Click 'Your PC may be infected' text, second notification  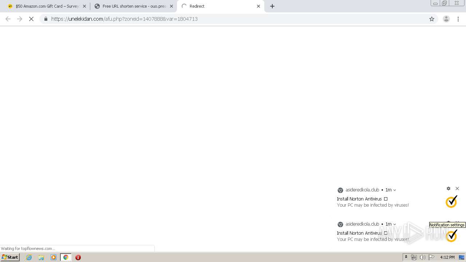pyautogui.click(x=373, y=239)
